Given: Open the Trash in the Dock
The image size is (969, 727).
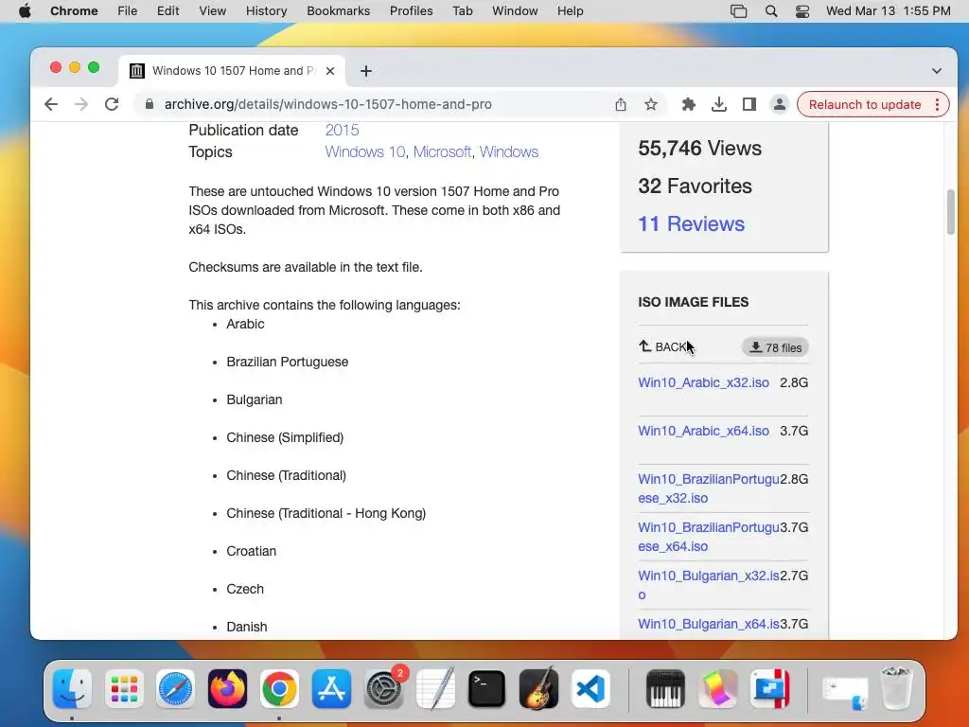Looking at the screenshot, I should (896, 688).
